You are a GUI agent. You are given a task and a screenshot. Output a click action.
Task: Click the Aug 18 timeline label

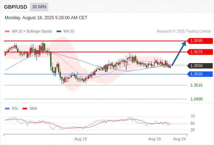pos(155,139)
